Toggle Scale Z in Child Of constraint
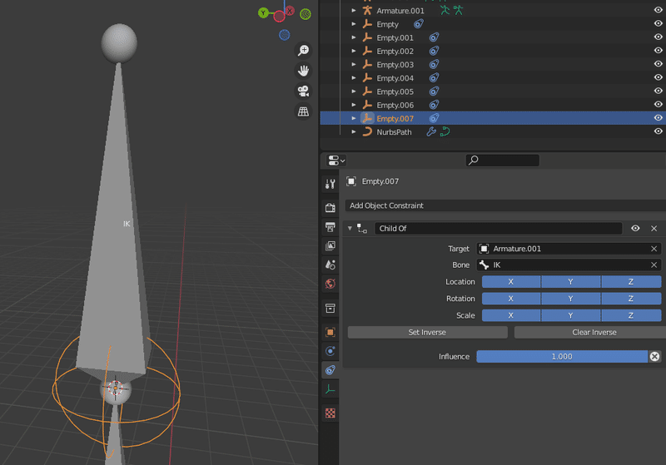 click(631, 315)
